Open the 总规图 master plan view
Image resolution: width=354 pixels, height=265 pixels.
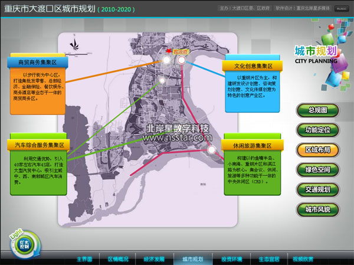[x=318, y=110]
